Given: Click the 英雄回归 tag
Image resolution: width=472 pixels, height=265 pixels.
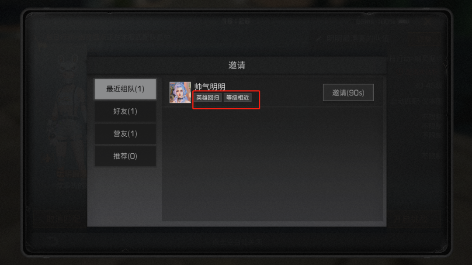Looking at the screenshot, I should (208, 97).
